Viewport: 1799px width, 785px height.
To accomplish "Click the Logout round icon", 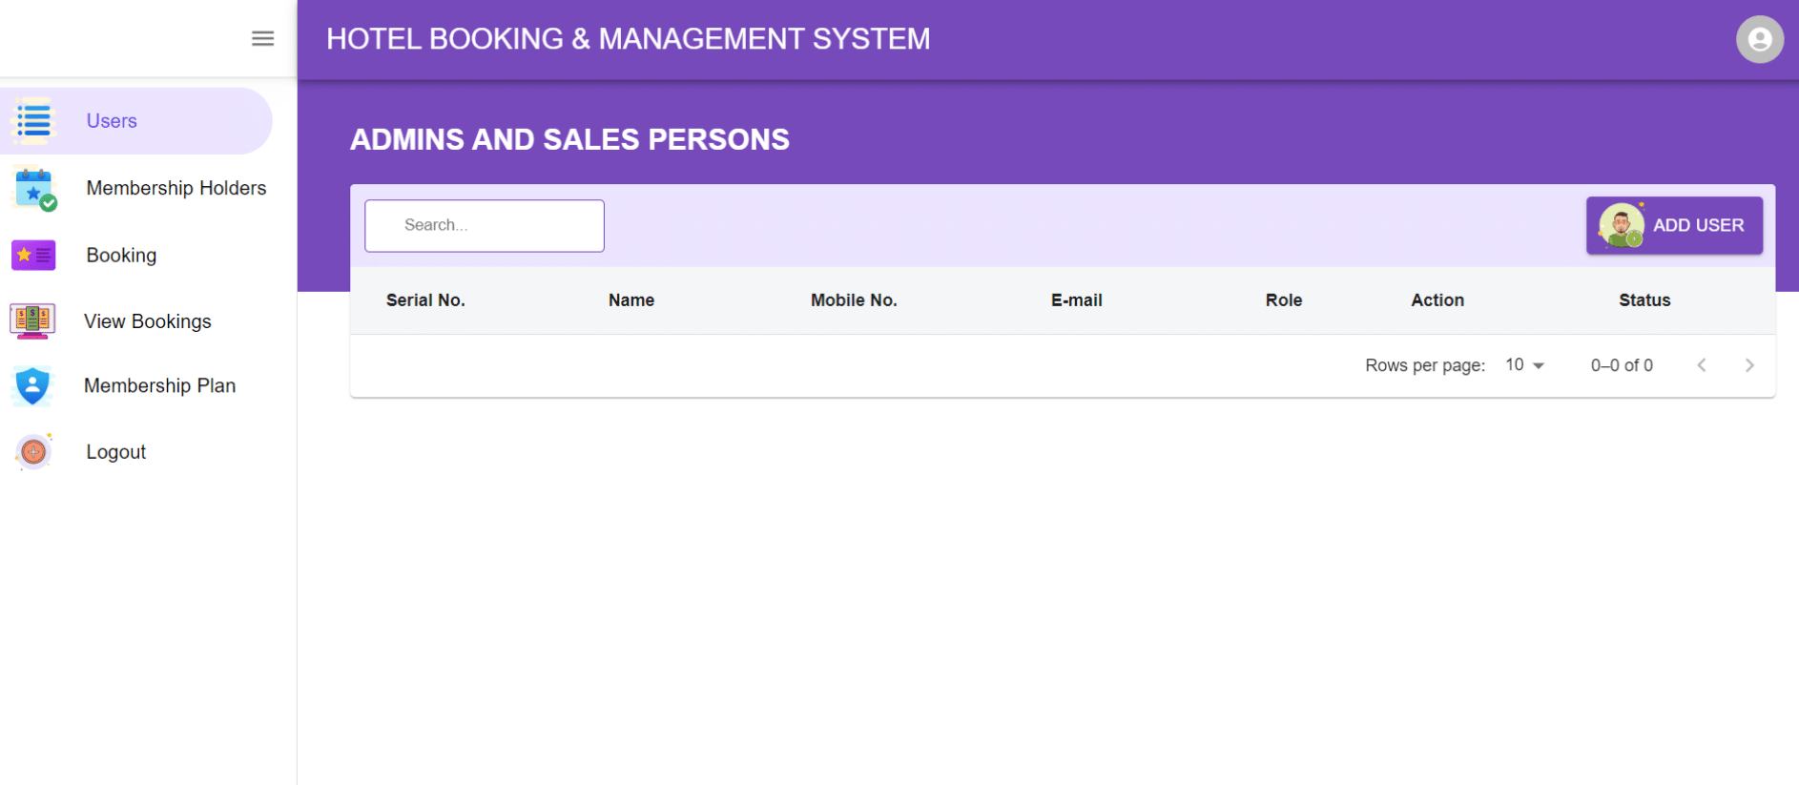I will [x=33, y=451].
